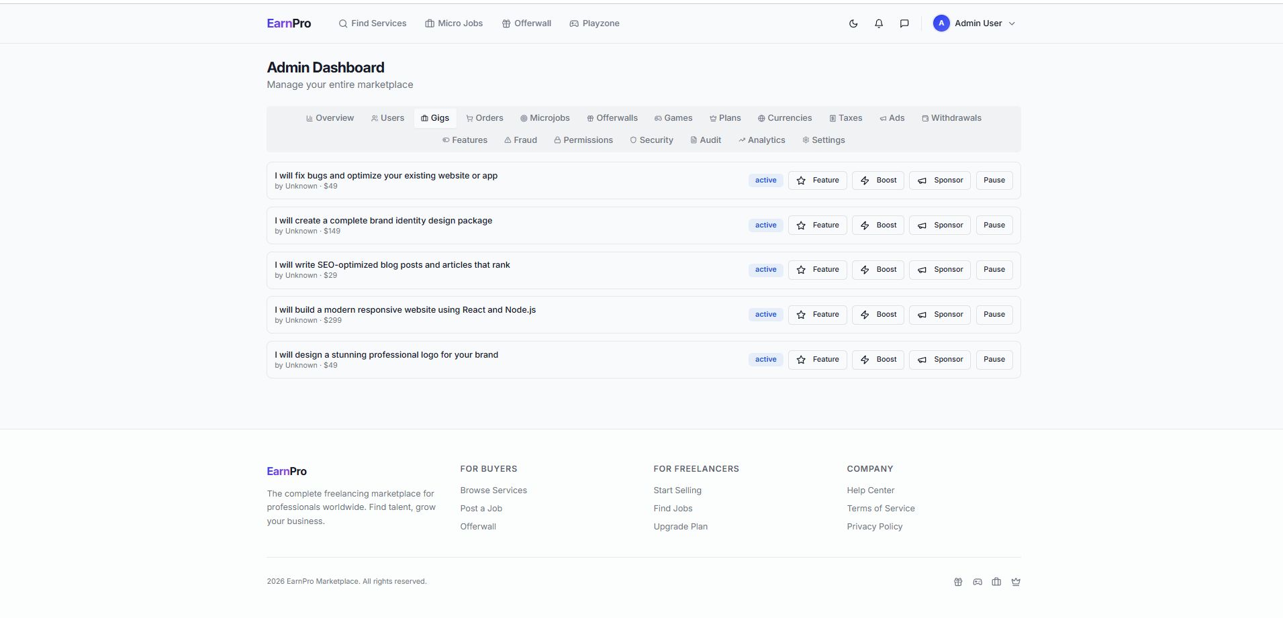Open notifications via the bell icon

point(879,23)
